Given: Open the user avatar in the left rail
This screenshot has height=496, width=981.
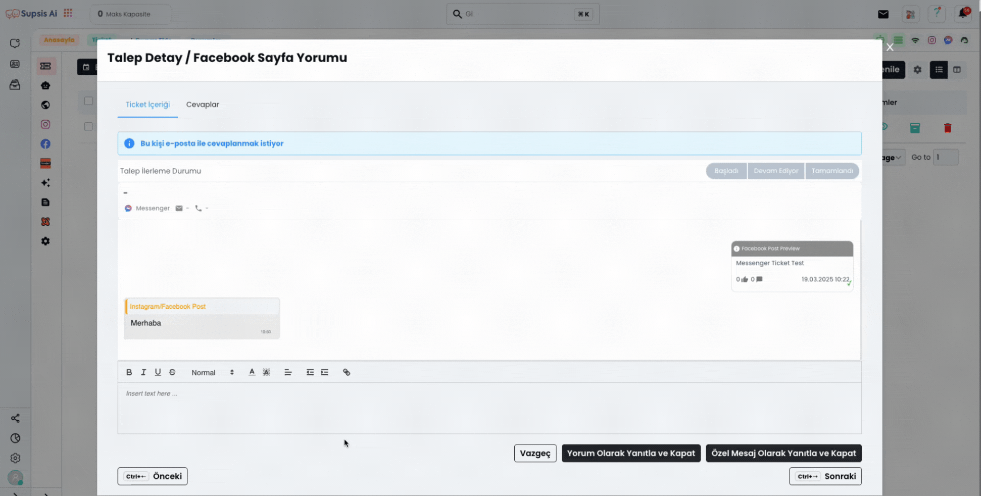Looking at the screenshot, I should [15, 477].
